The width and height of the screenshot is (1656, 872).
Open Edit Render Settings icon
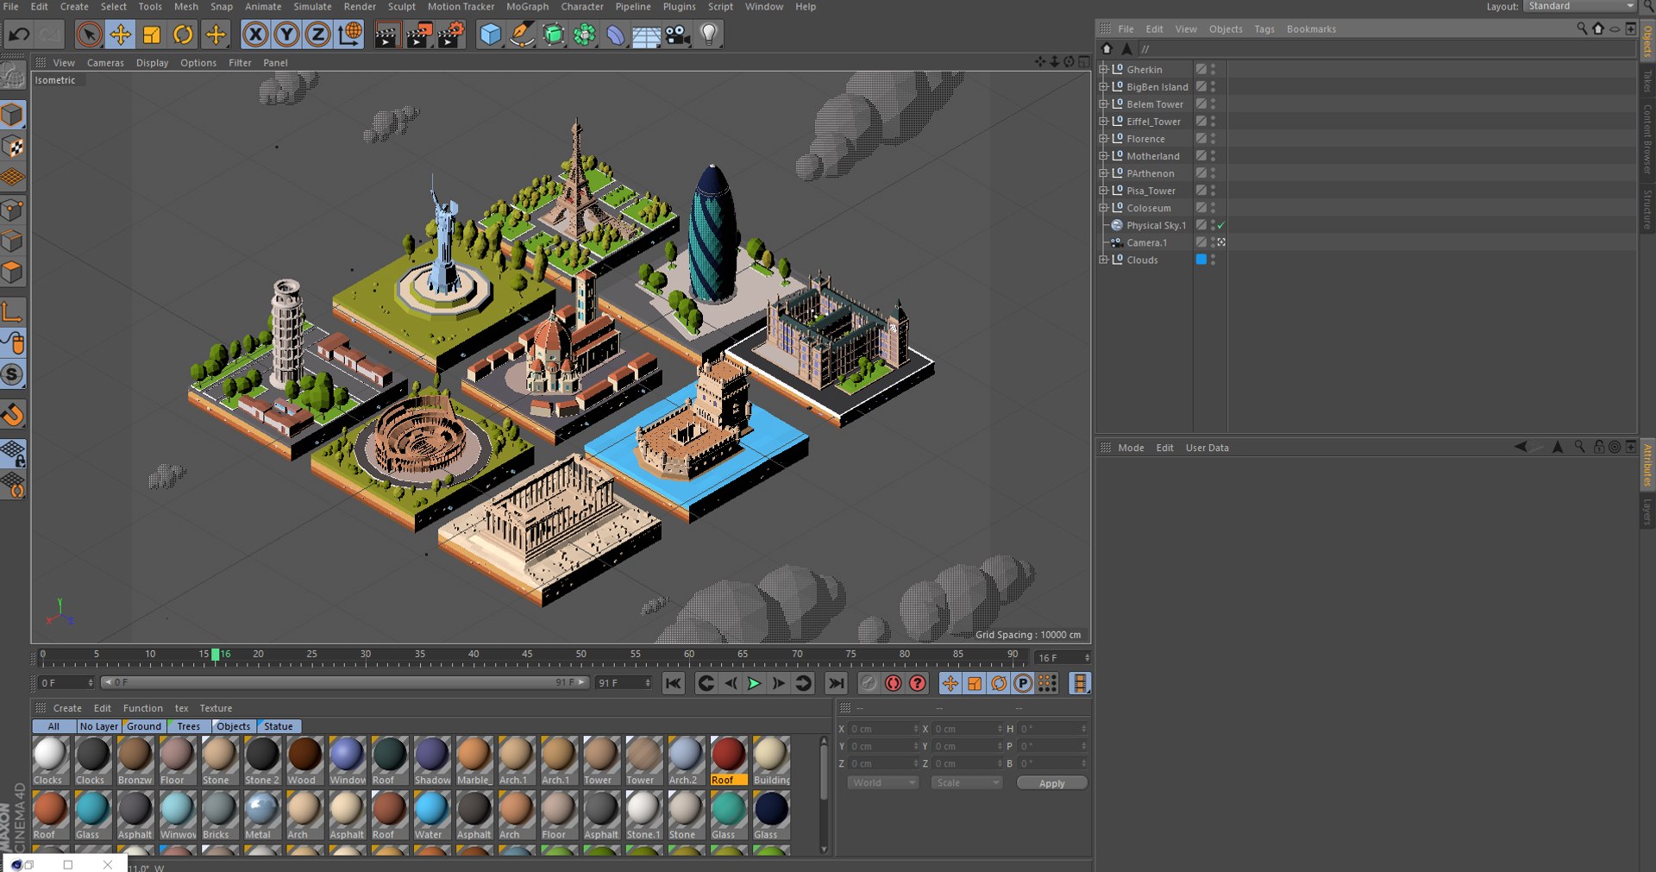click(x=450, y=35)
